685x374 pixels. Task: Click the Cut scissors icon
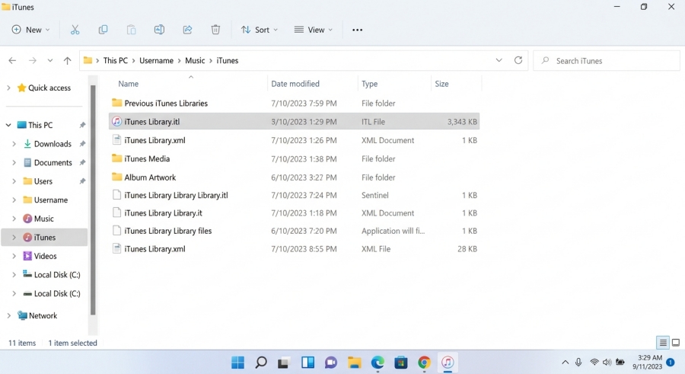click(75, 30)
